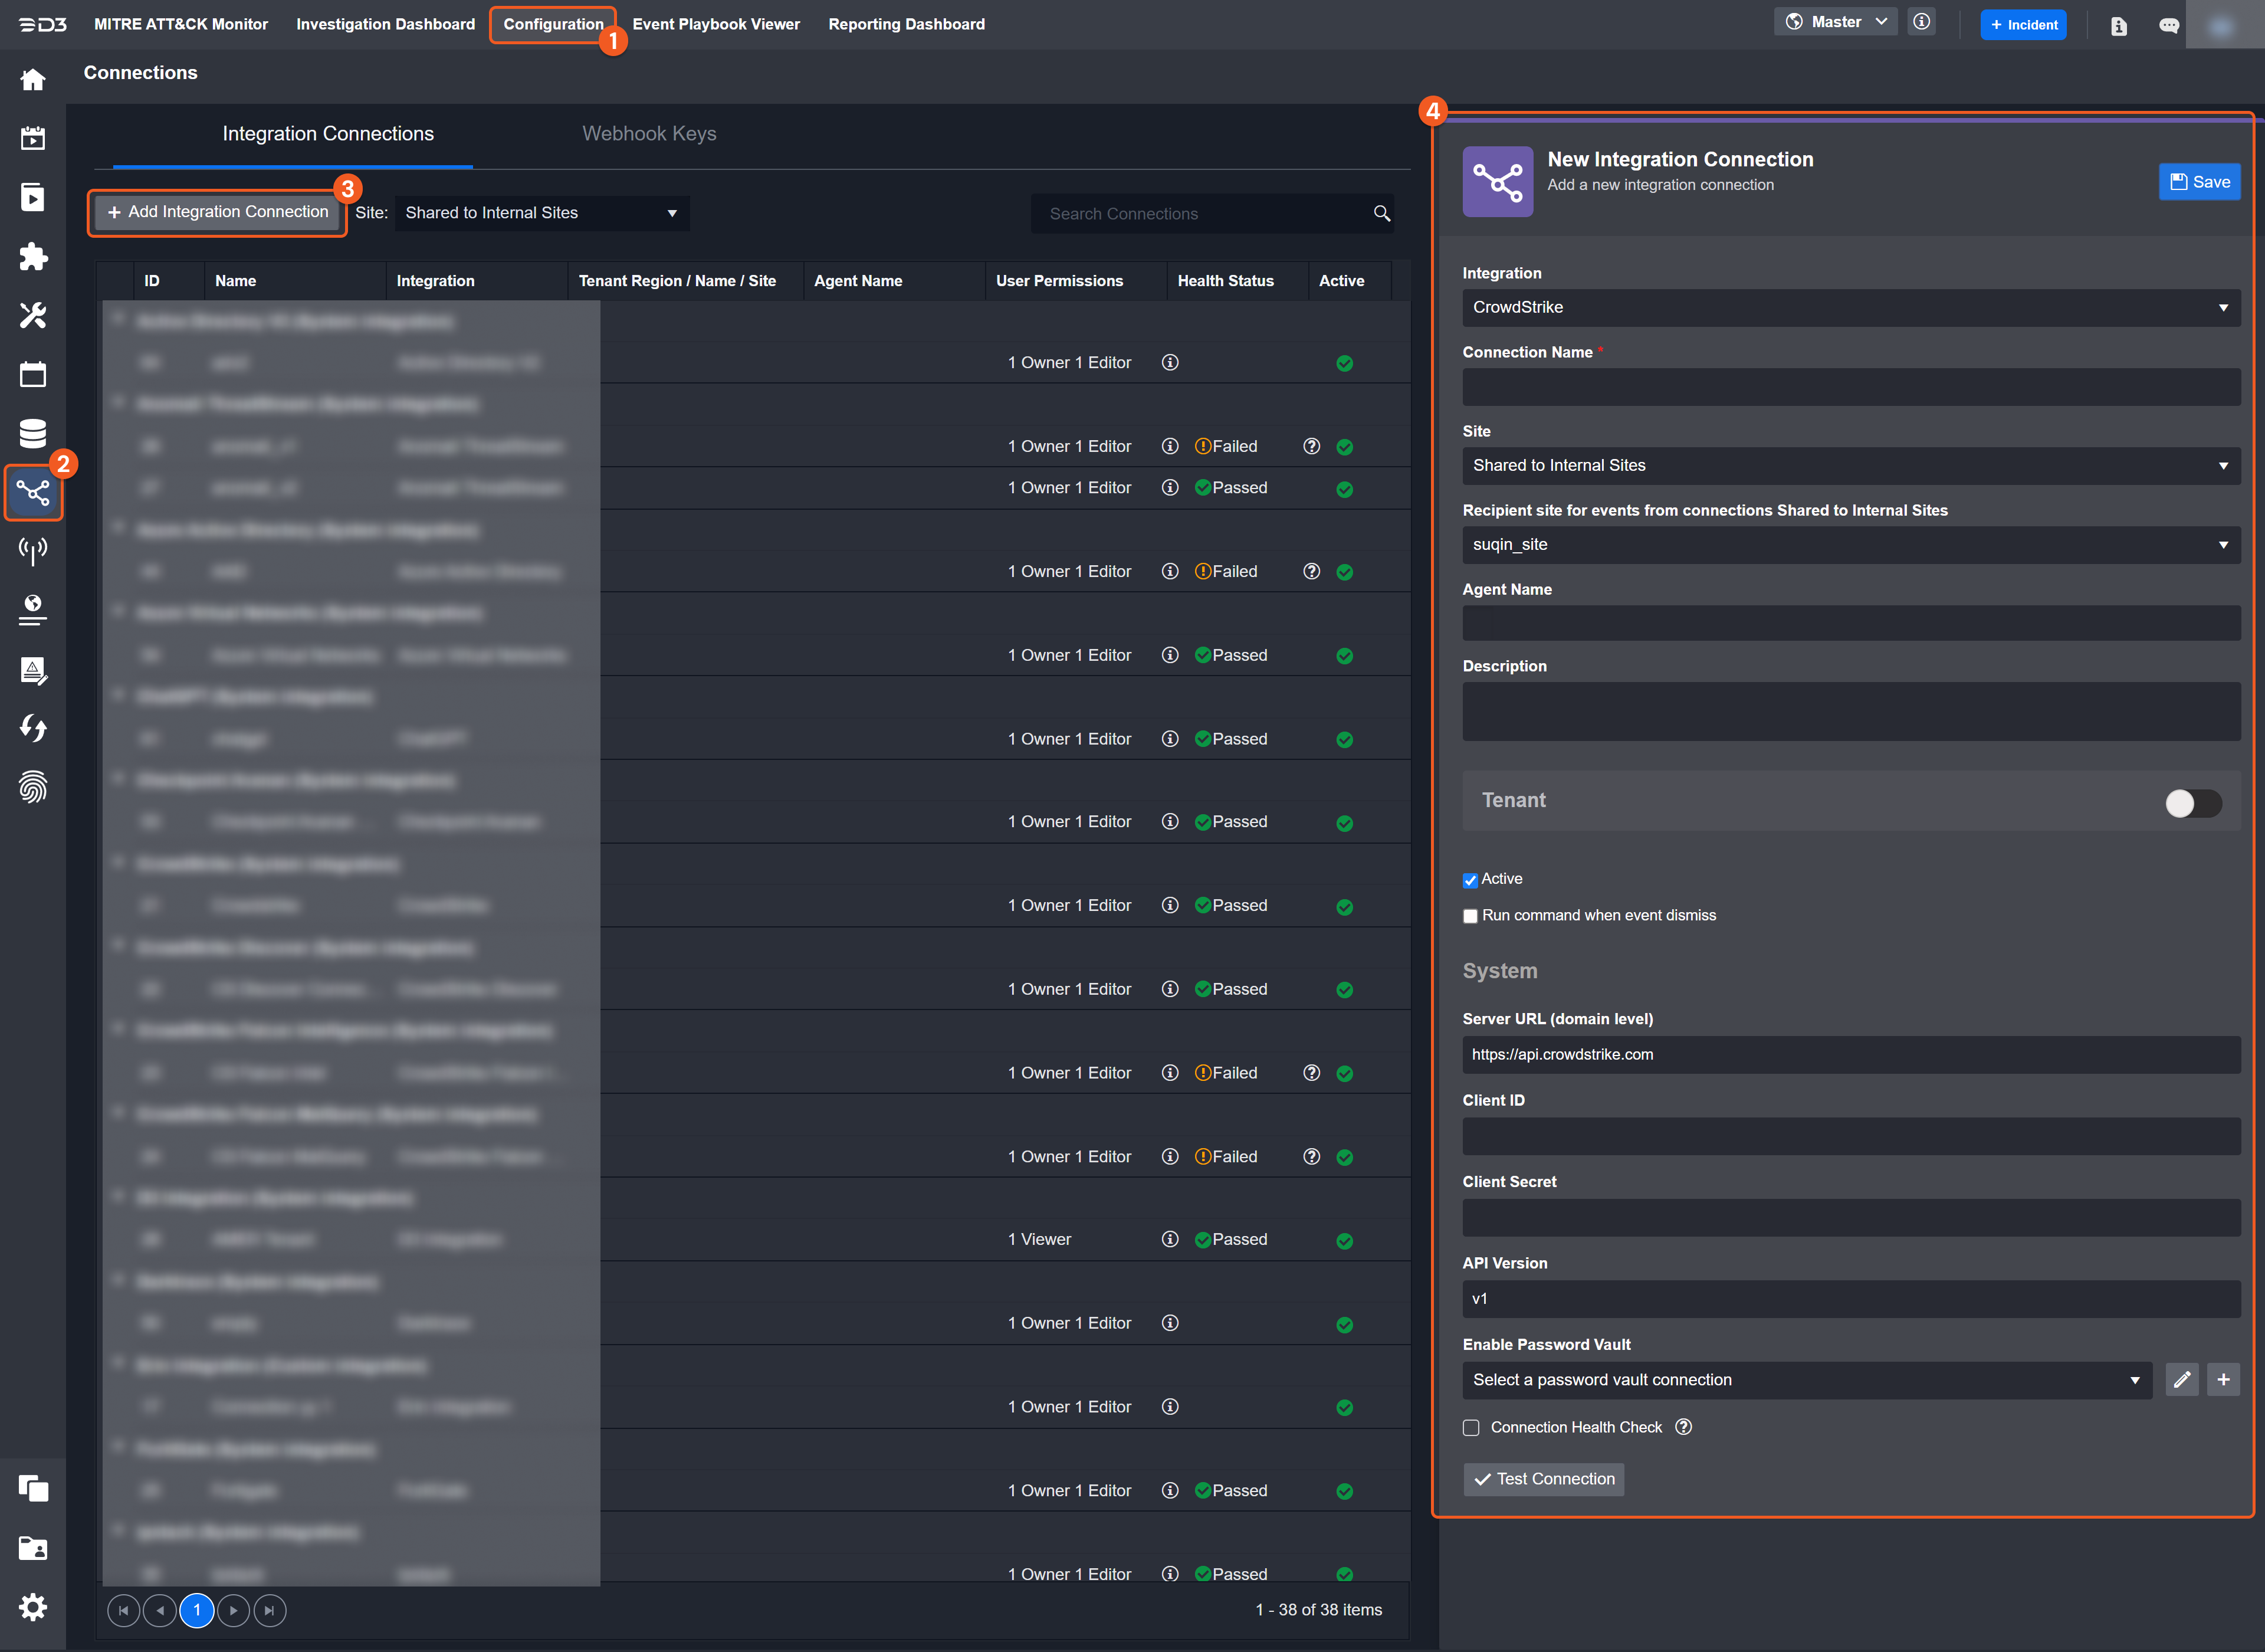Screen dimensions: 2265x1652
Task: Open the Home icon in the sidebar
Action: pos(33,80)
